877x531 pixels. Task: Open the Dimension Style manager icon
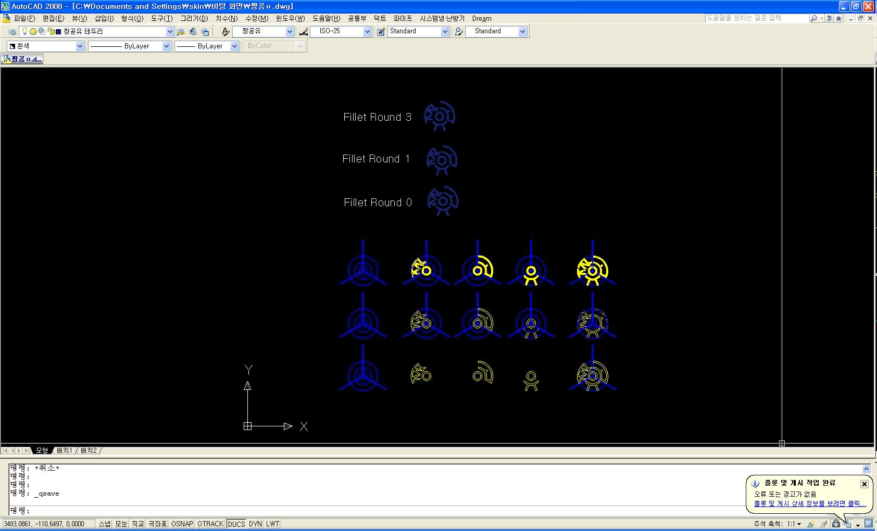pos(303,32)
